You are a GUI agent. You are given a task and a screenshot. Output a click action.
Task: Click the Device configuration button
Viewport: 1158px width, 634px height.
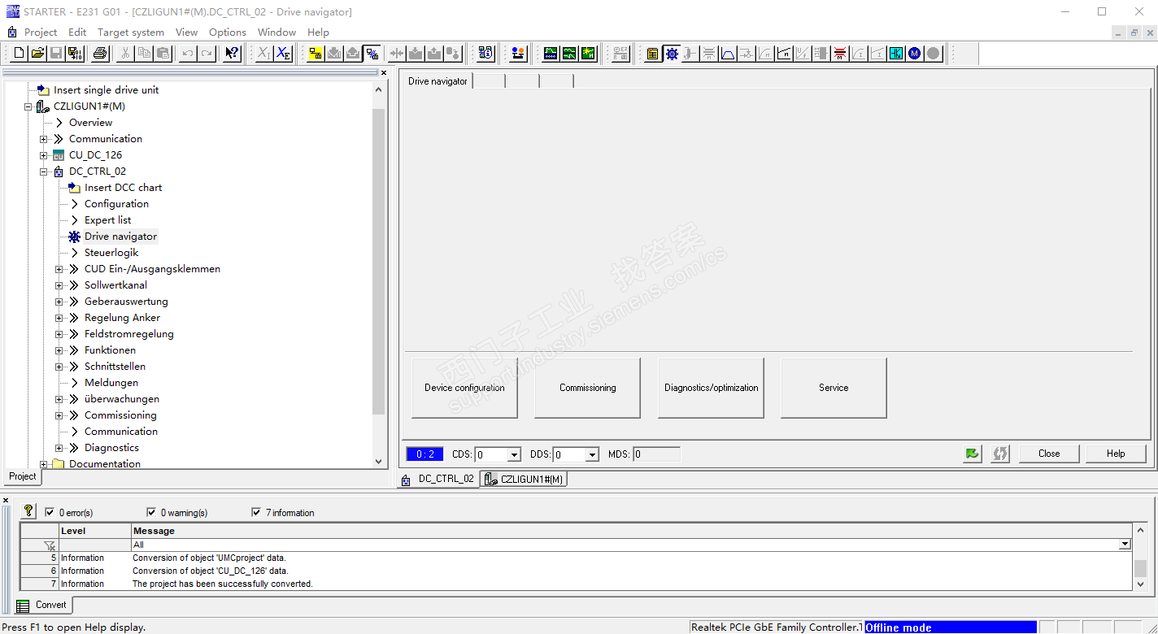pos(464,388)
